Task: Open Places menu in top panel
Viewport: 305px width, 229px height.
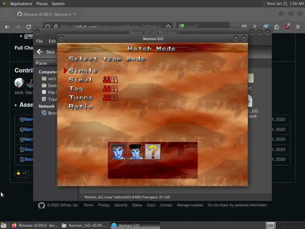Action: pos(42,4)
